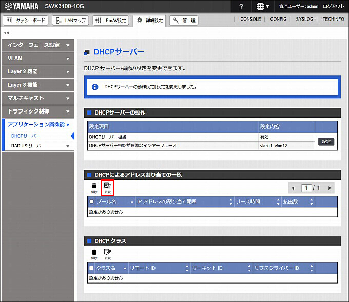
Task: Collapse the アプリケーション層機能 menu
Action: pyautogui.click(x=38, y=124)
